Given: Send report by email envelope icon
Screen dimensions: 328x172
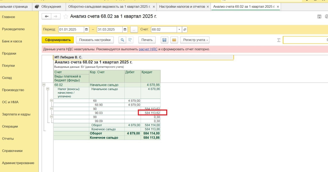Looking at the screenshot, I should pos(174,40).
